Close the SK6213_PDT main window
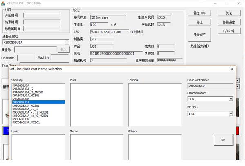This screenshot has width=245, height=166. [239, 3]
